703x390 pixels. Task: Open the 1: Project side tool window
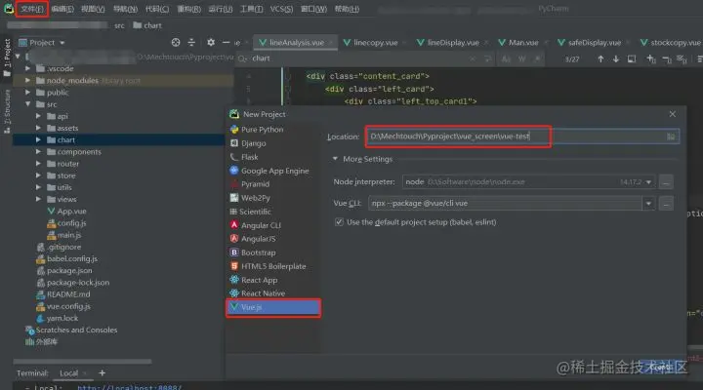(7, 58)
